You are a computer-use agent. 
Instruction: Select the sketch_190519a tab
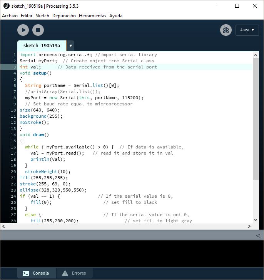click(42, 46)
